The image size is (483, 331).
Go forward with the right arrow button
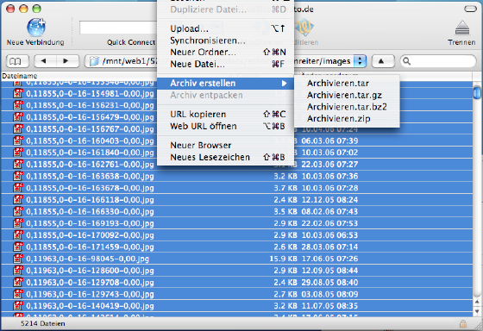68,61
